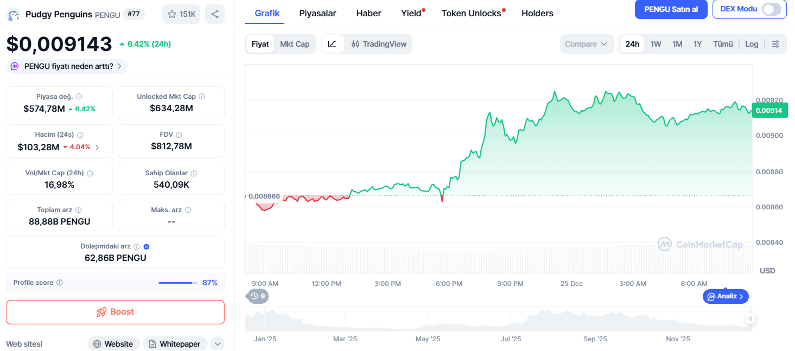The image size is (795, 351).
Task: Open the Piyasalar tab
Action: 317,13
